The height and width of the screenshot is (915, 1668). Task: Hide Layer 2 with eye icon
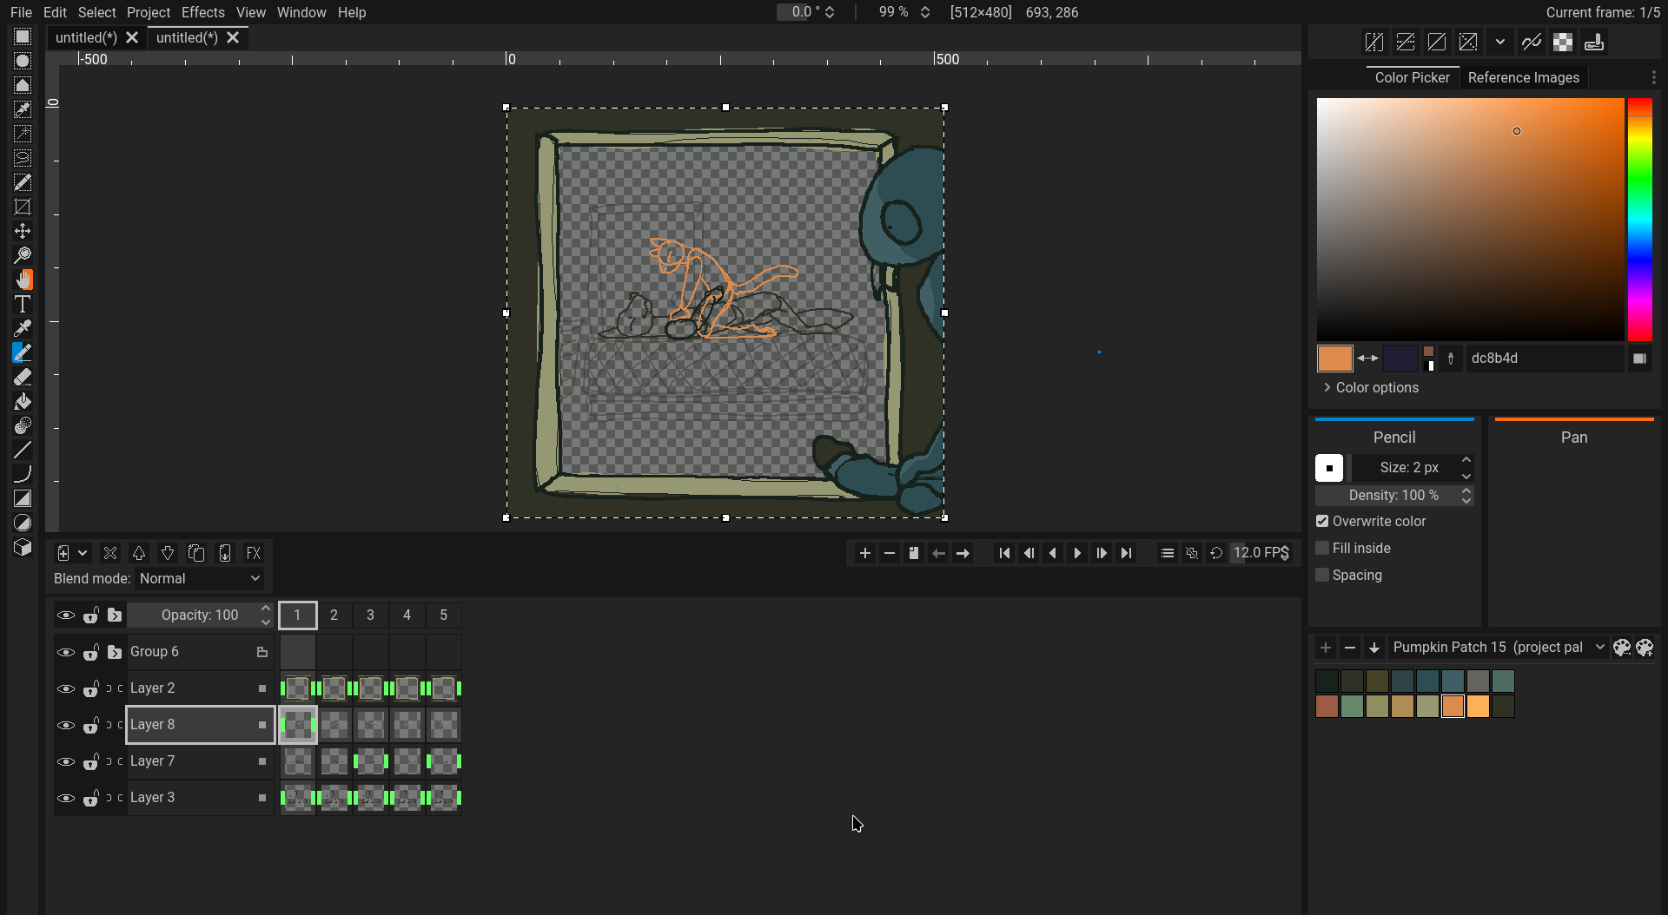tap(65, 688)
